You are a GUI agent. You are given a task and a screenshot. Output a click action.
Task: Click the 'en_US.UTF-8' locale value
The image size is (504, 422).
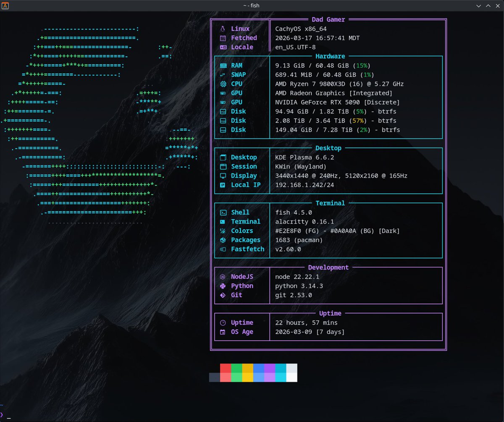click(x=295, y=47)
